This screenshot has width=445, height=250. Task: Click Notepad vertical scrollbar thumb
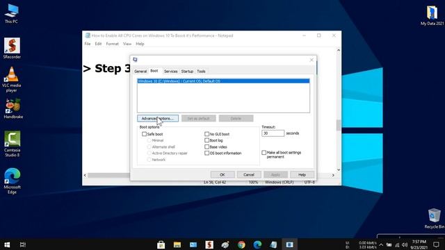pos(339,125)
